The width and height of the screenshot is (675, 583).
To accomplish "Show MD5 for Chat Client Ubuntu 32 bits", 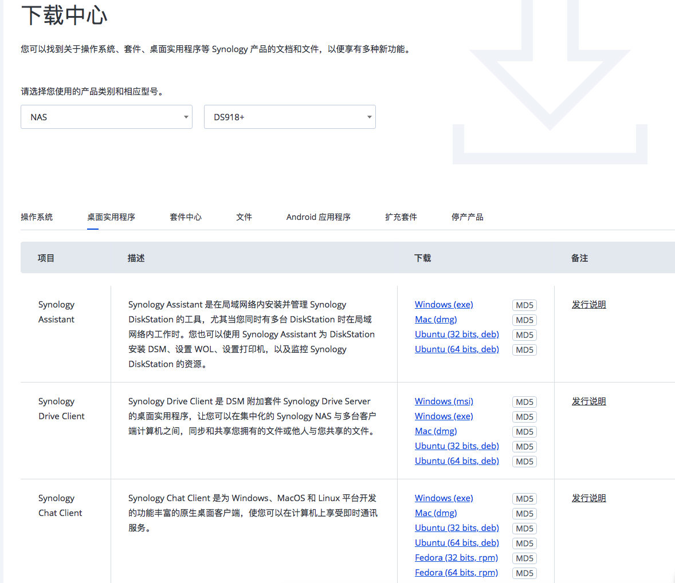I will (x=524, y=529).
